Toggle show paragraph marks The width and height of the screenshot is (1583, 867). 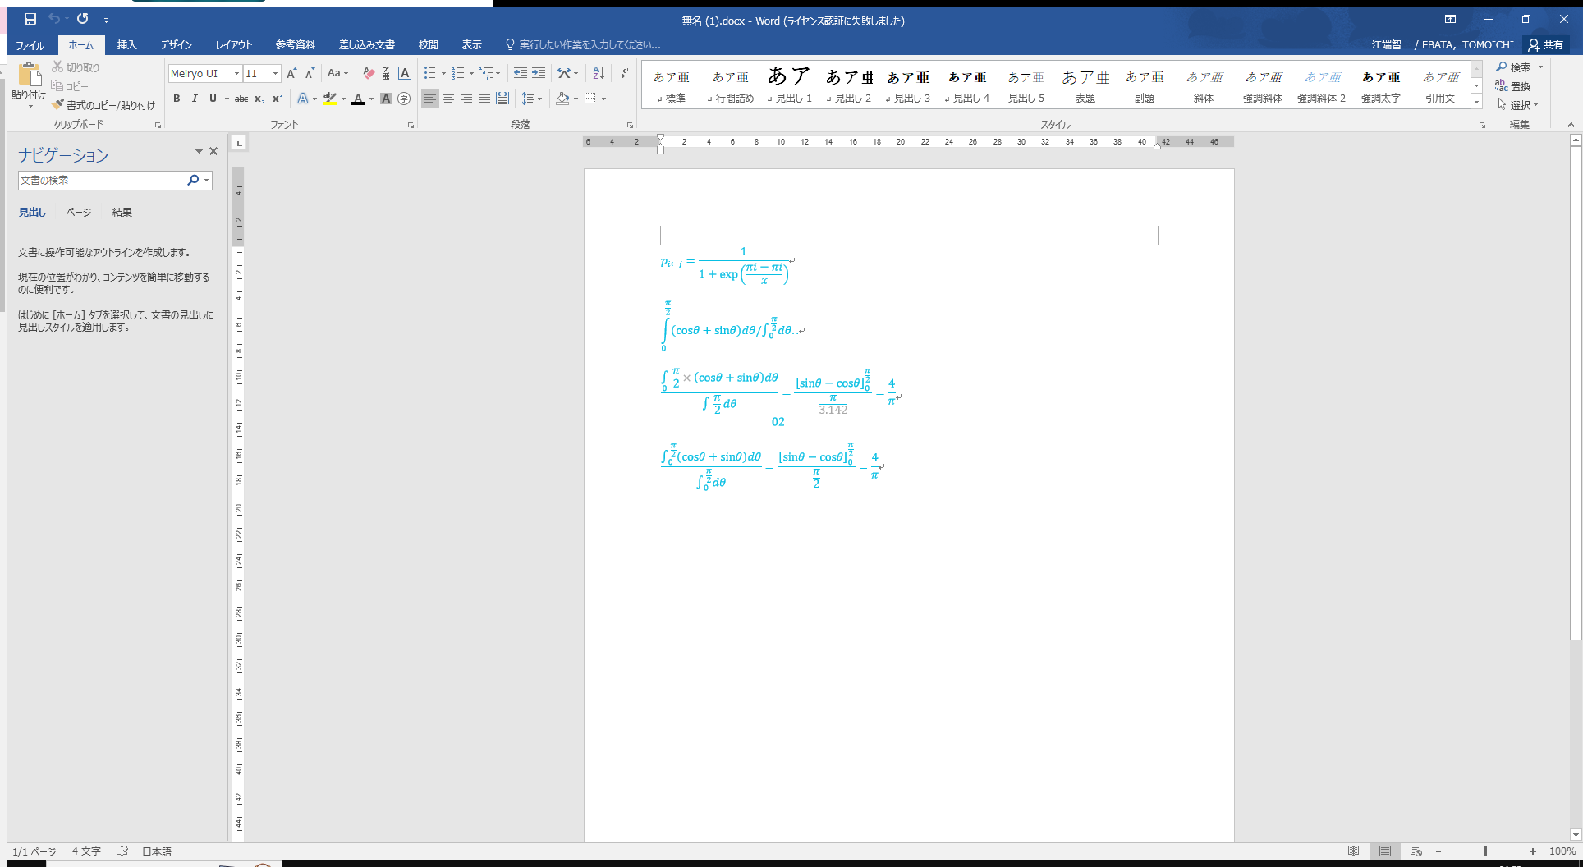pos(624,74)
